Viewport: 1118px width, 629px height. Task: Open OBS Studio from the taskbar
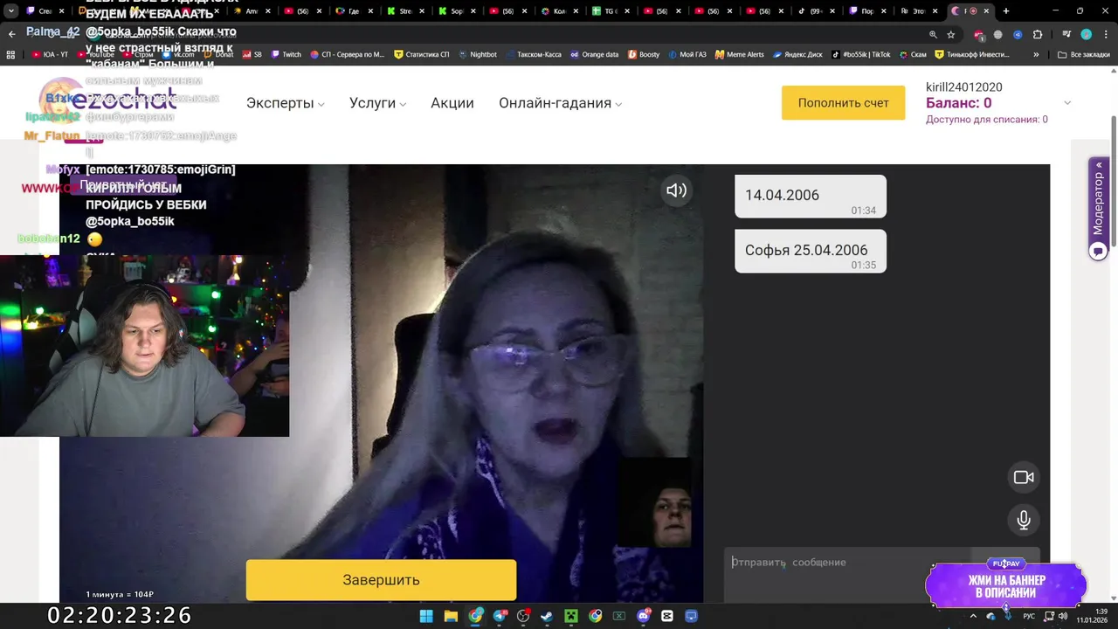click(x=523, y=616)
